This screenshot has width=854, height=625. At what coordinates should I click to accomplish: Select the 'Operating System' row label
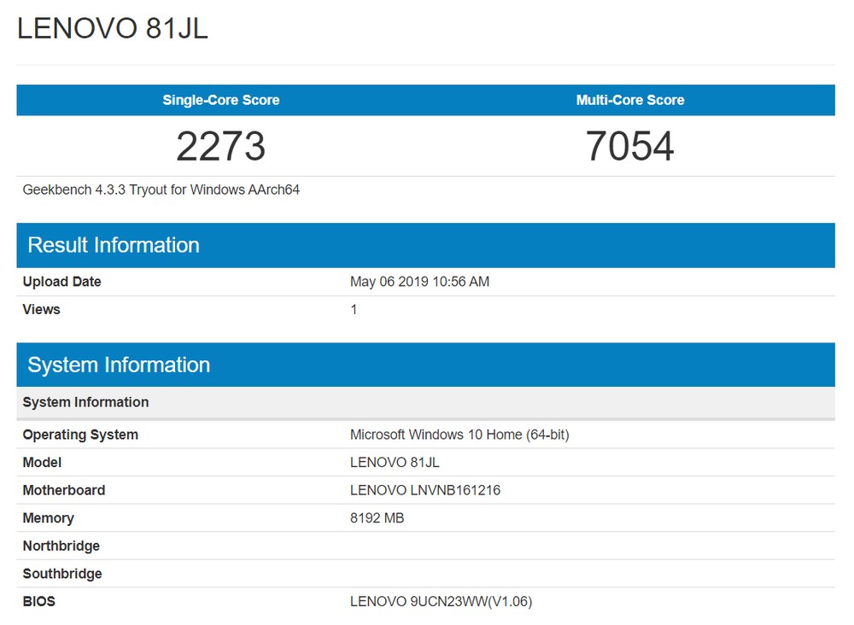pyautogui.click(x=80, y=435)
